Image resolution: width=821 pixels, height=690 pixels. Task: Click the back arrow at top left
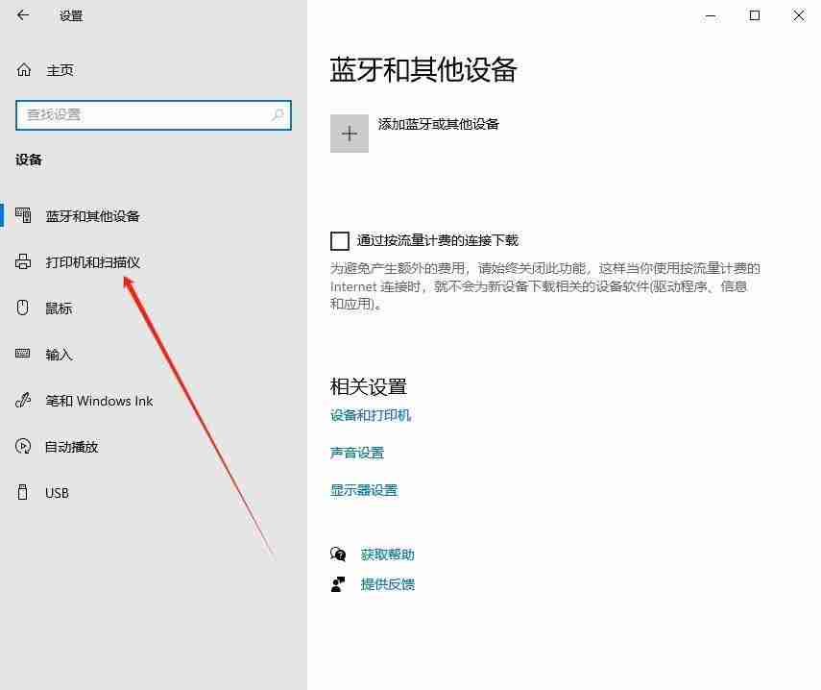point(22,15)
